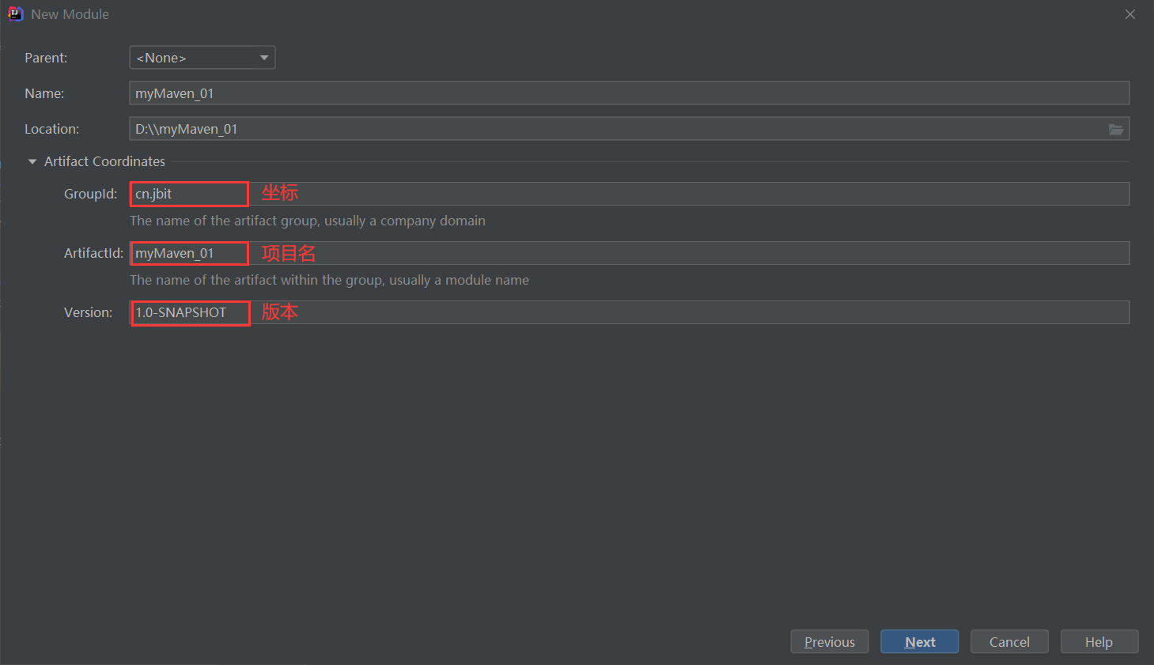
Task: Click the Artifact Coordinates header label
Action: [x=104, y=161]
